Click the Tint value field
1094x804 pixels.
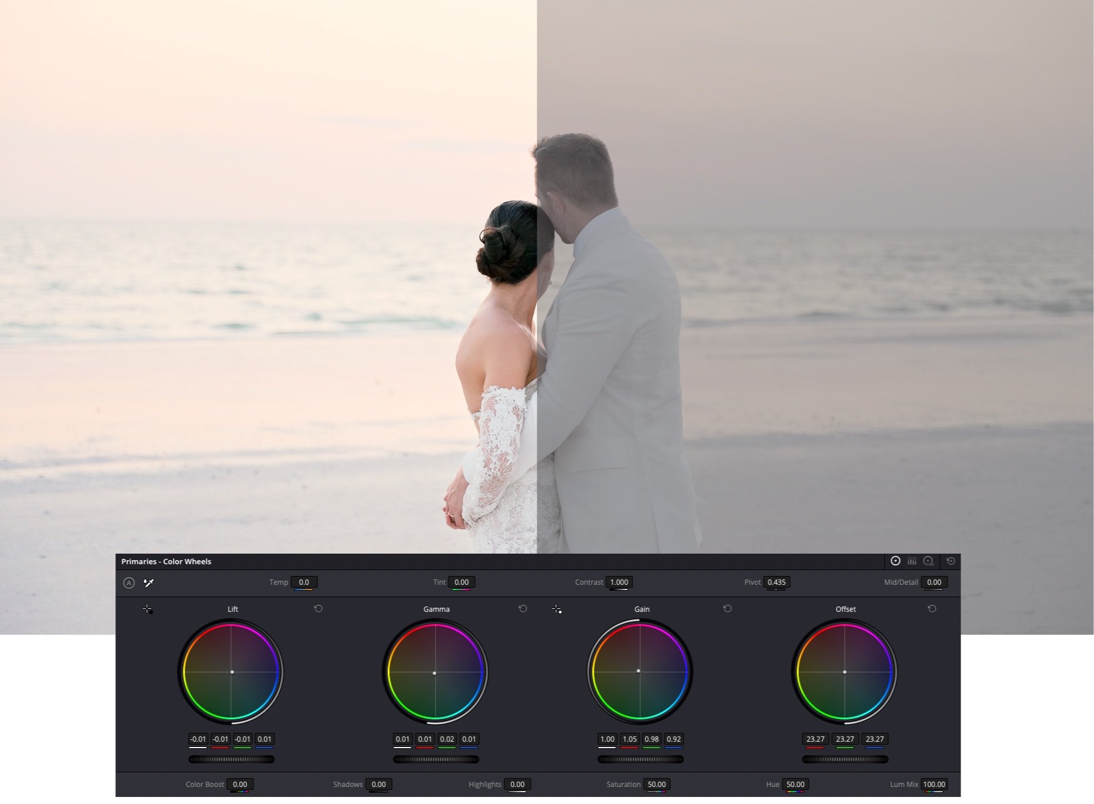(461, 582)
